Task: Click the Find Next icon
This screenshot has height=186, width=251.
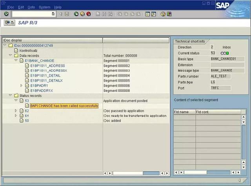Action: click(x=110, y=14)
